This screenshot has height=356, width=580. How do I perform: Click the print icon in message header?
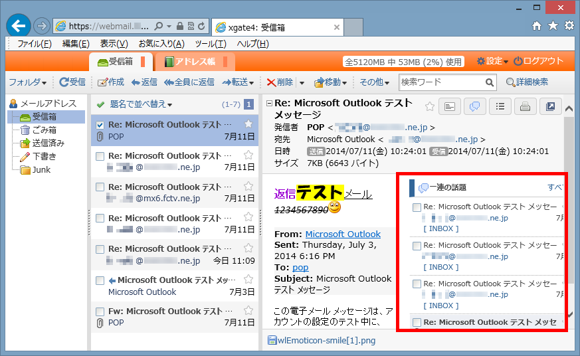[525, 106]
